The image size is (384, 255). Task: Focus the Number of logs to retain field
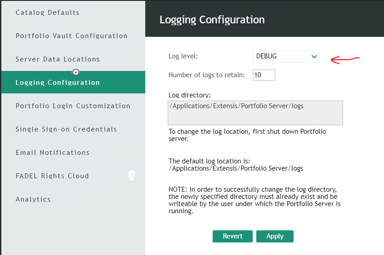pyautogui.click(x=263, y=75)
